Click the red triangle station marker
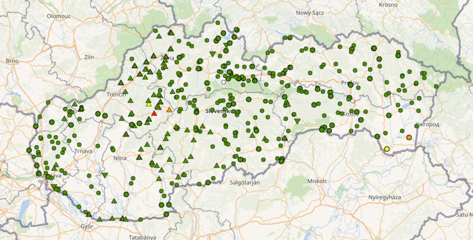Image resolution: width=473 pixels, height=240 pixels. coord(154,113)
